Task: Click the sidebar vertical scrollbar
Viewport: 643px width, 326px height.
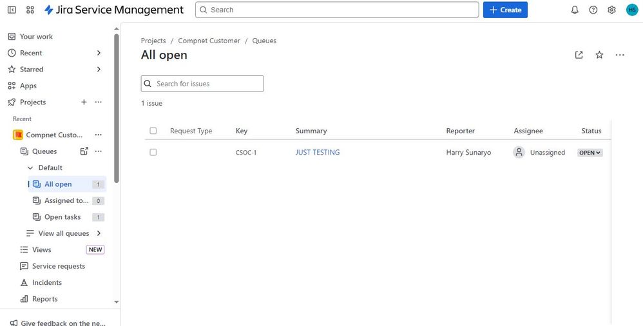Action: point(117,109)
